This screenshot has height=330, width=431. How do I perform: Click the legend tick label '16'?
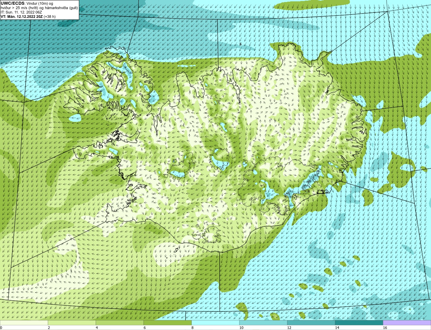pyautogui.click(x=385, y=328)
